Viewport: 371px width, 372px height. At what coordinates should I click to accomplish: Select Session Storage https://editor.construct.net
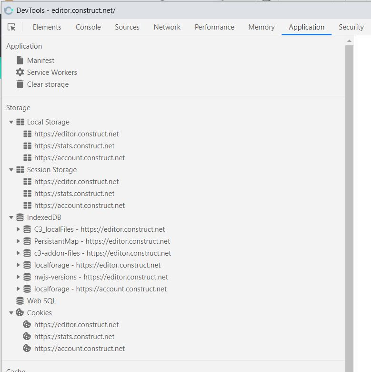pyautogui.click(x=76, y=182)
